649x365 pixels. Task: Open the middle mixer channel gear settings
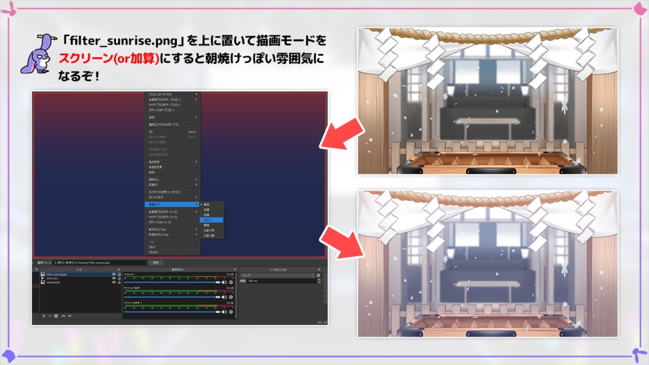click(231, 297)
